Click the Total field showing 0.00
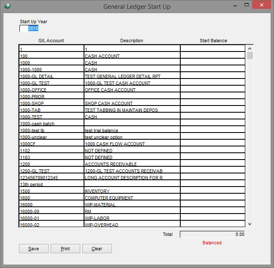The height and width of the screenshot is (268, 274). click(x=212, y=234)
